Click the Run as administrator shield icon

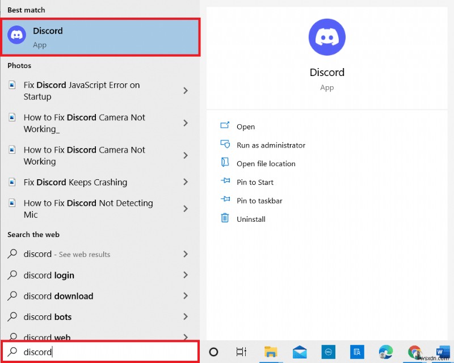click(226, 145)
